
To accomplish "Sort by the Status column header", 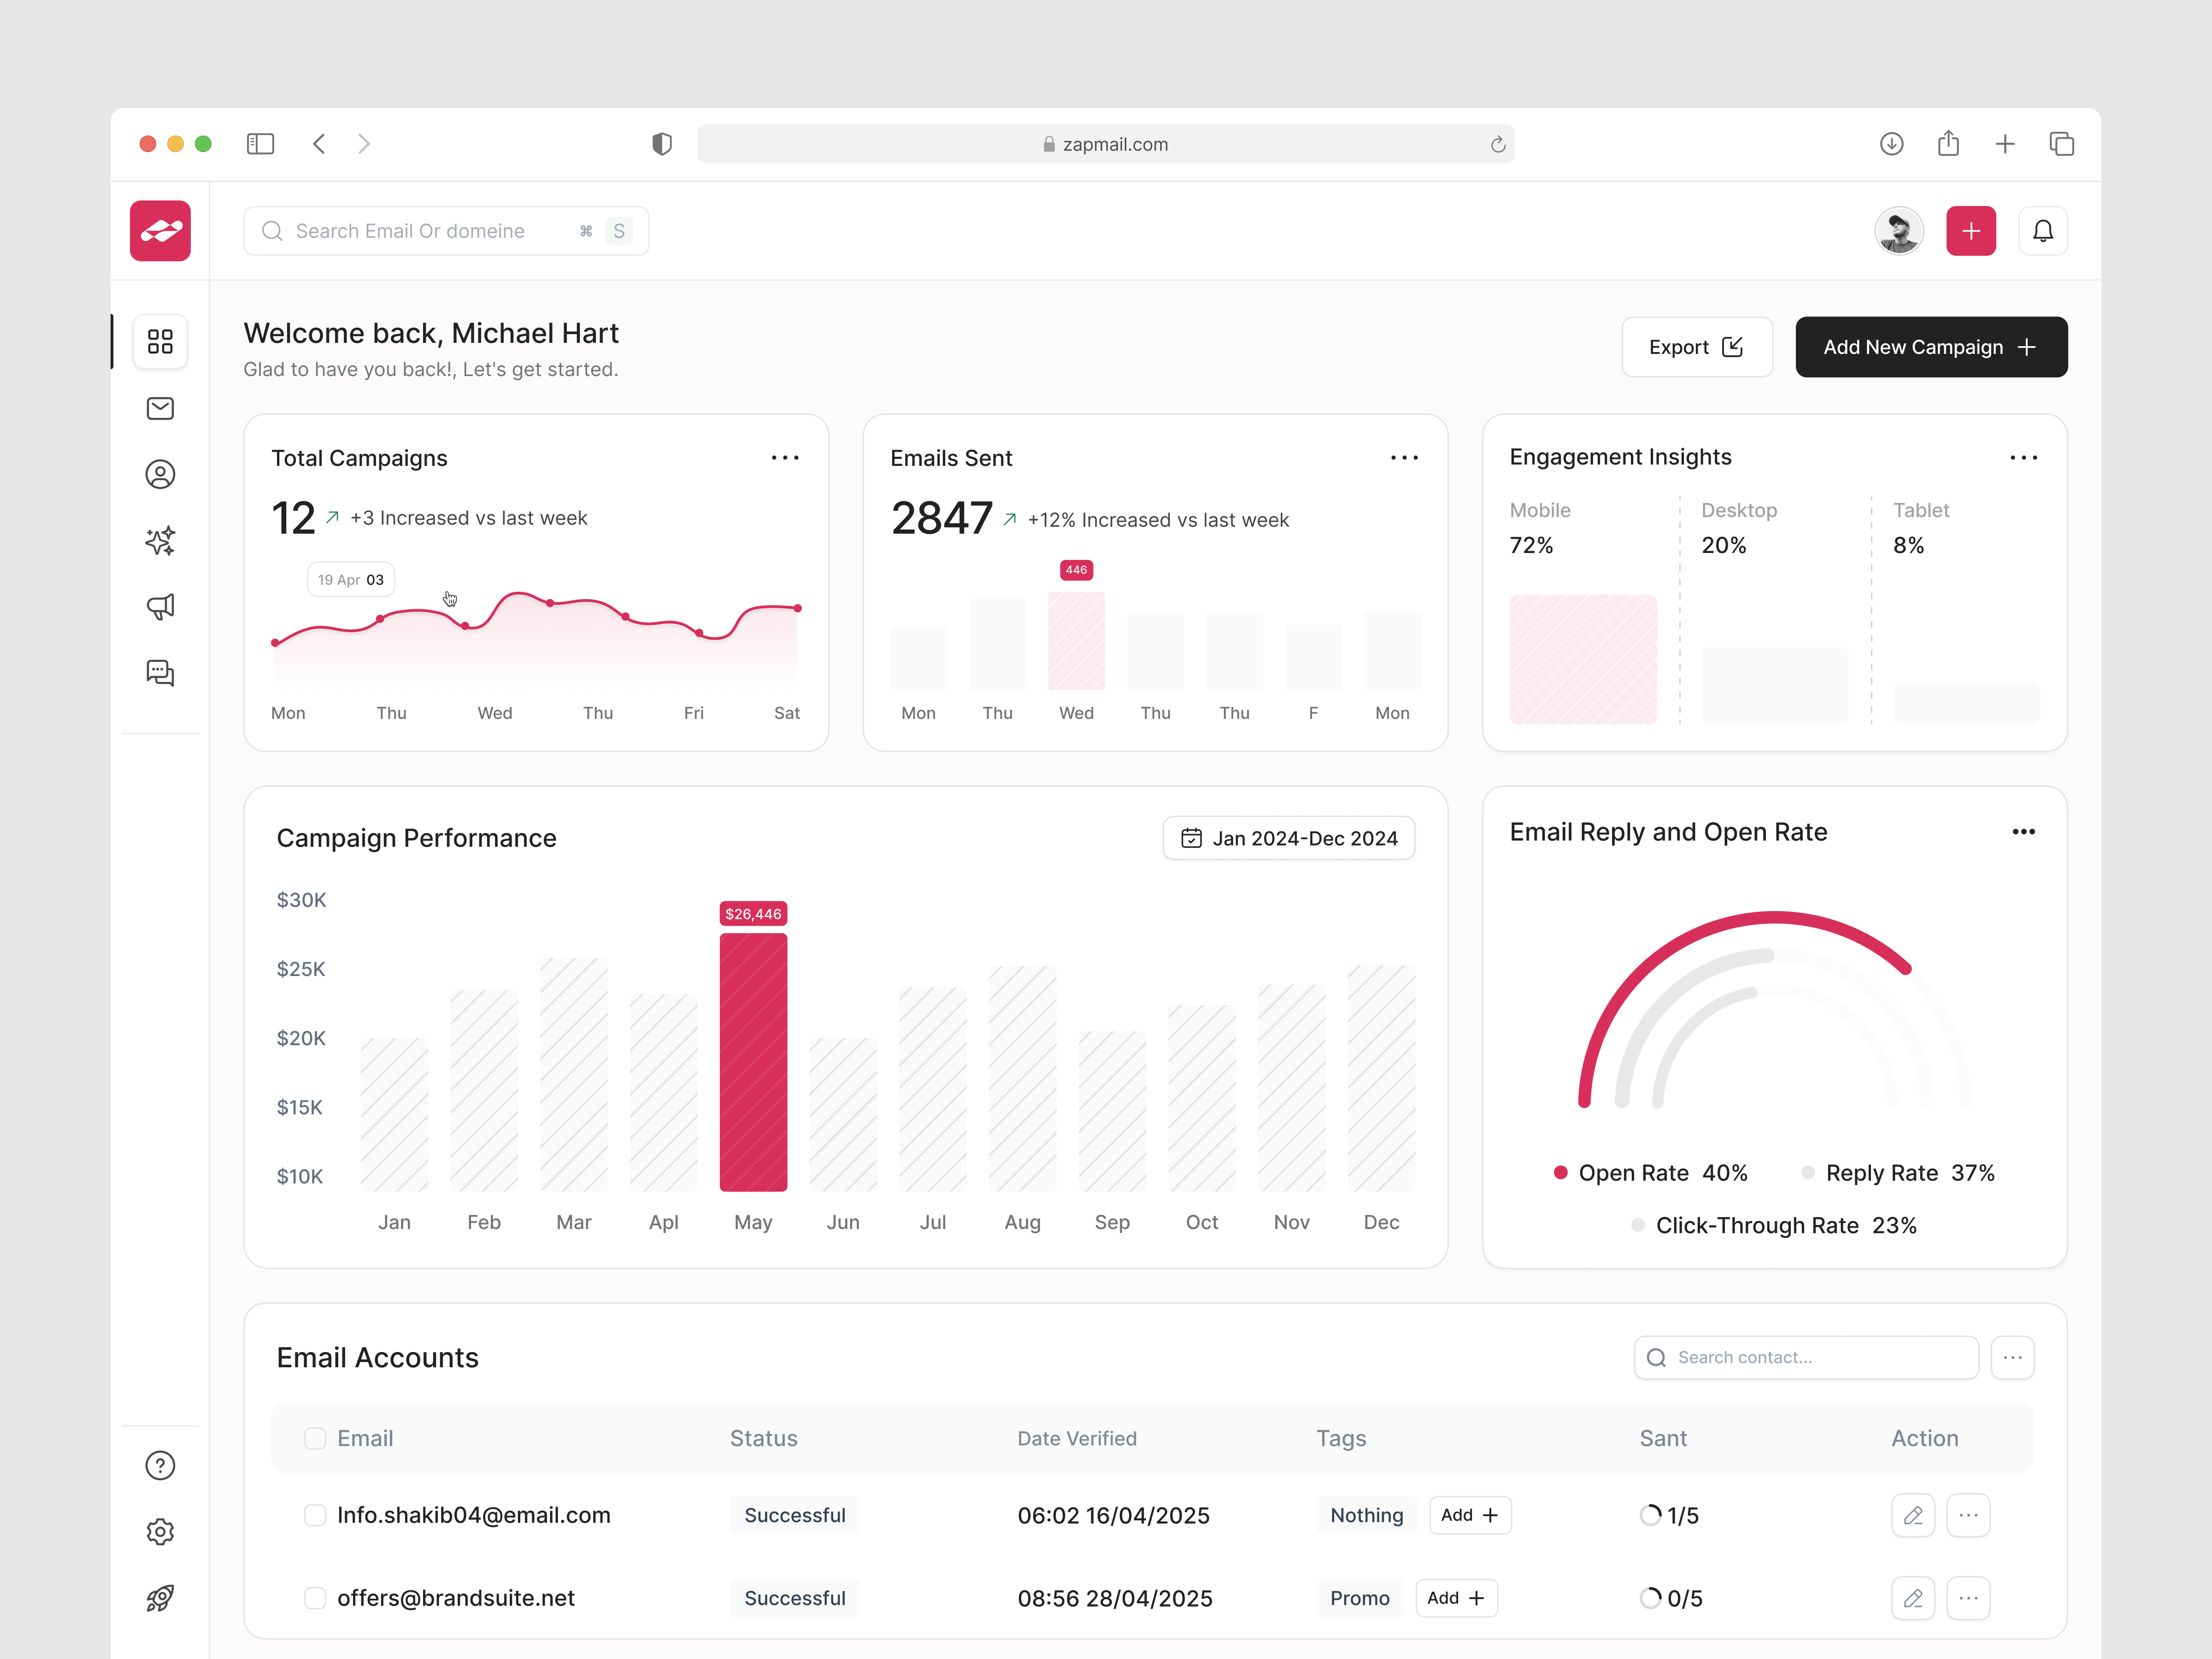I will click(x=764, y=1438).
